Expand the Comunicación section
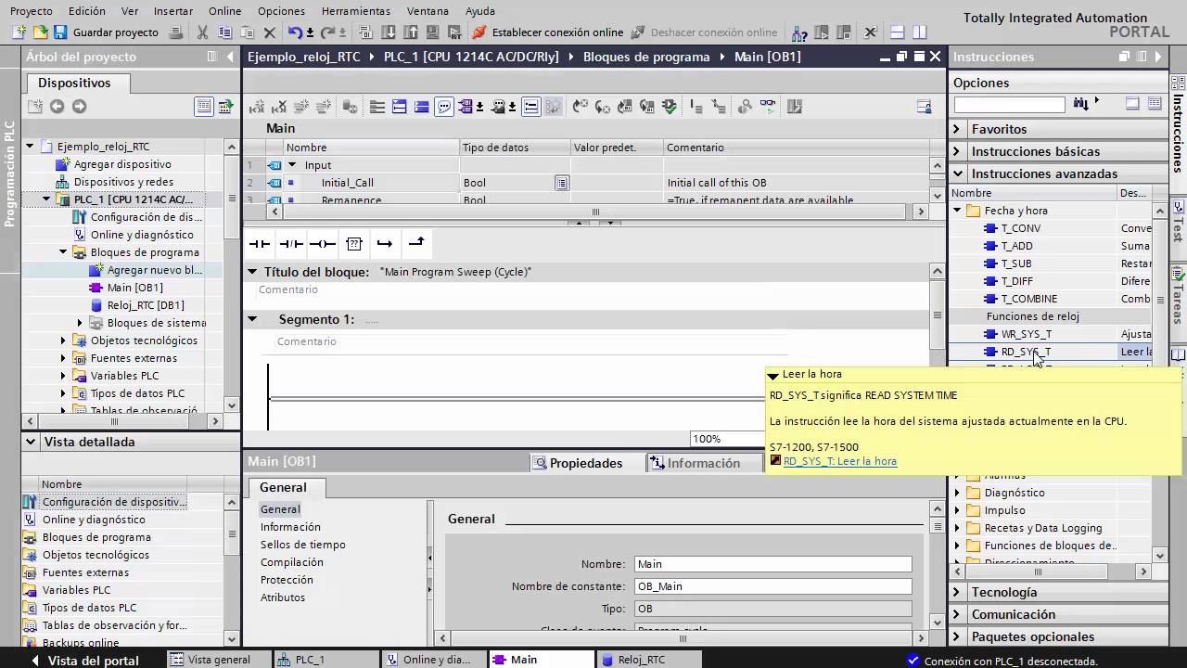 (x=958, y=614)
